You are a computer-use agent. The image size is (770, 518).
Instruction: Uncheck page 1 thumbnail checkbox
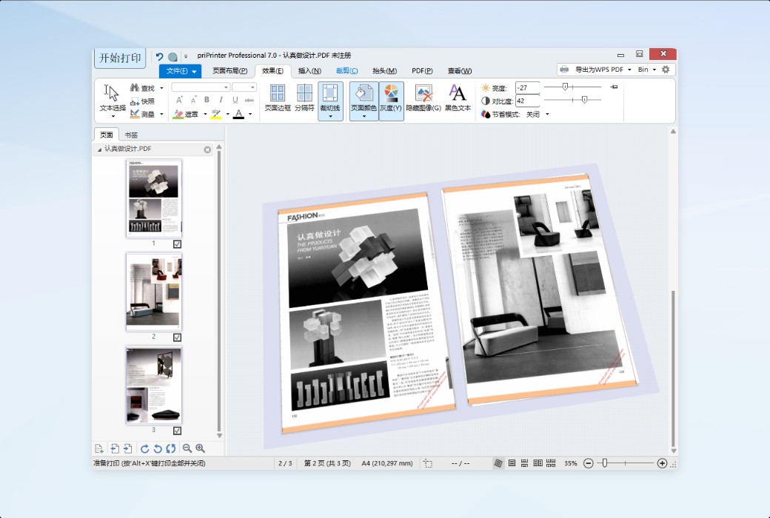177,244
